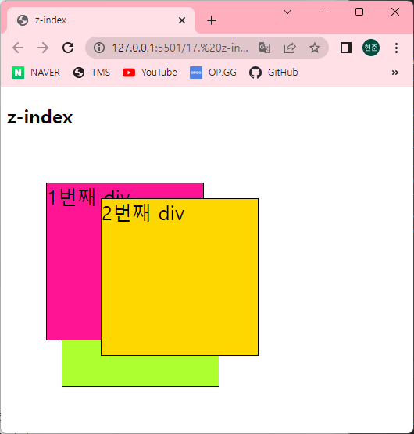Open the translate this page icon

(x=265, y=48)
